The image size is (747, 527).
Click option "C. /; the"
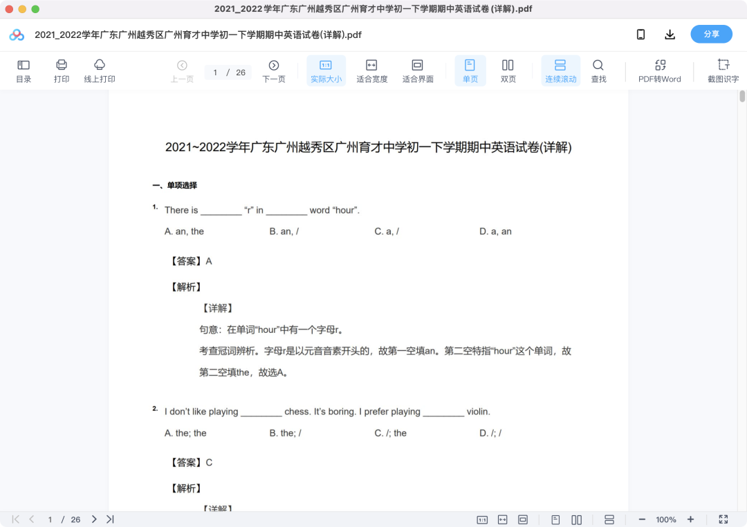click(x=390, y=433)
